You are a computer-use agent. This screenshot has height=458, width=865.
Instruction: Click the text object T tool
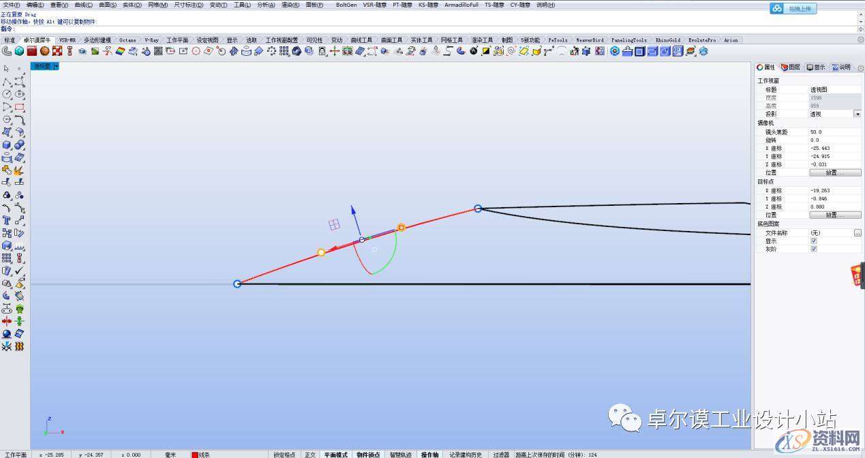point(7,220)
